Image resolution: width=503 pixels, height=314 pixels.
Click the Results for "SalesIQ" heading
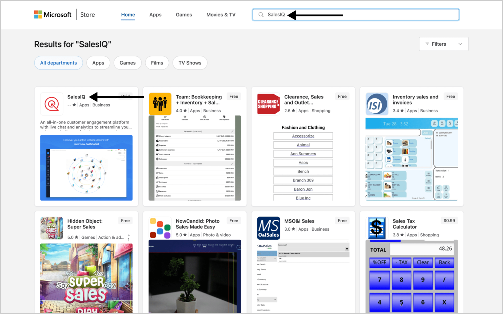(x=73, y=44)
